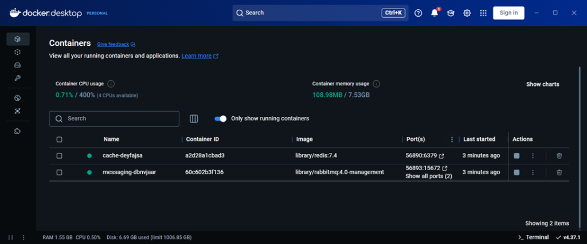The height and width of the screenshot is (244, 587).
Task: Check the cache-deyfajsa row checkbox
Action: pyautogui.click(x=60, y=156)
